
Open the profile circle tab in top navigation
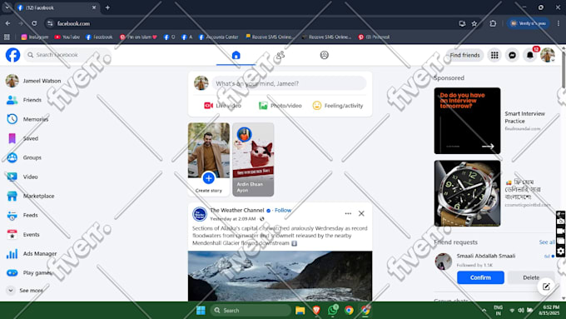[324, 55]
